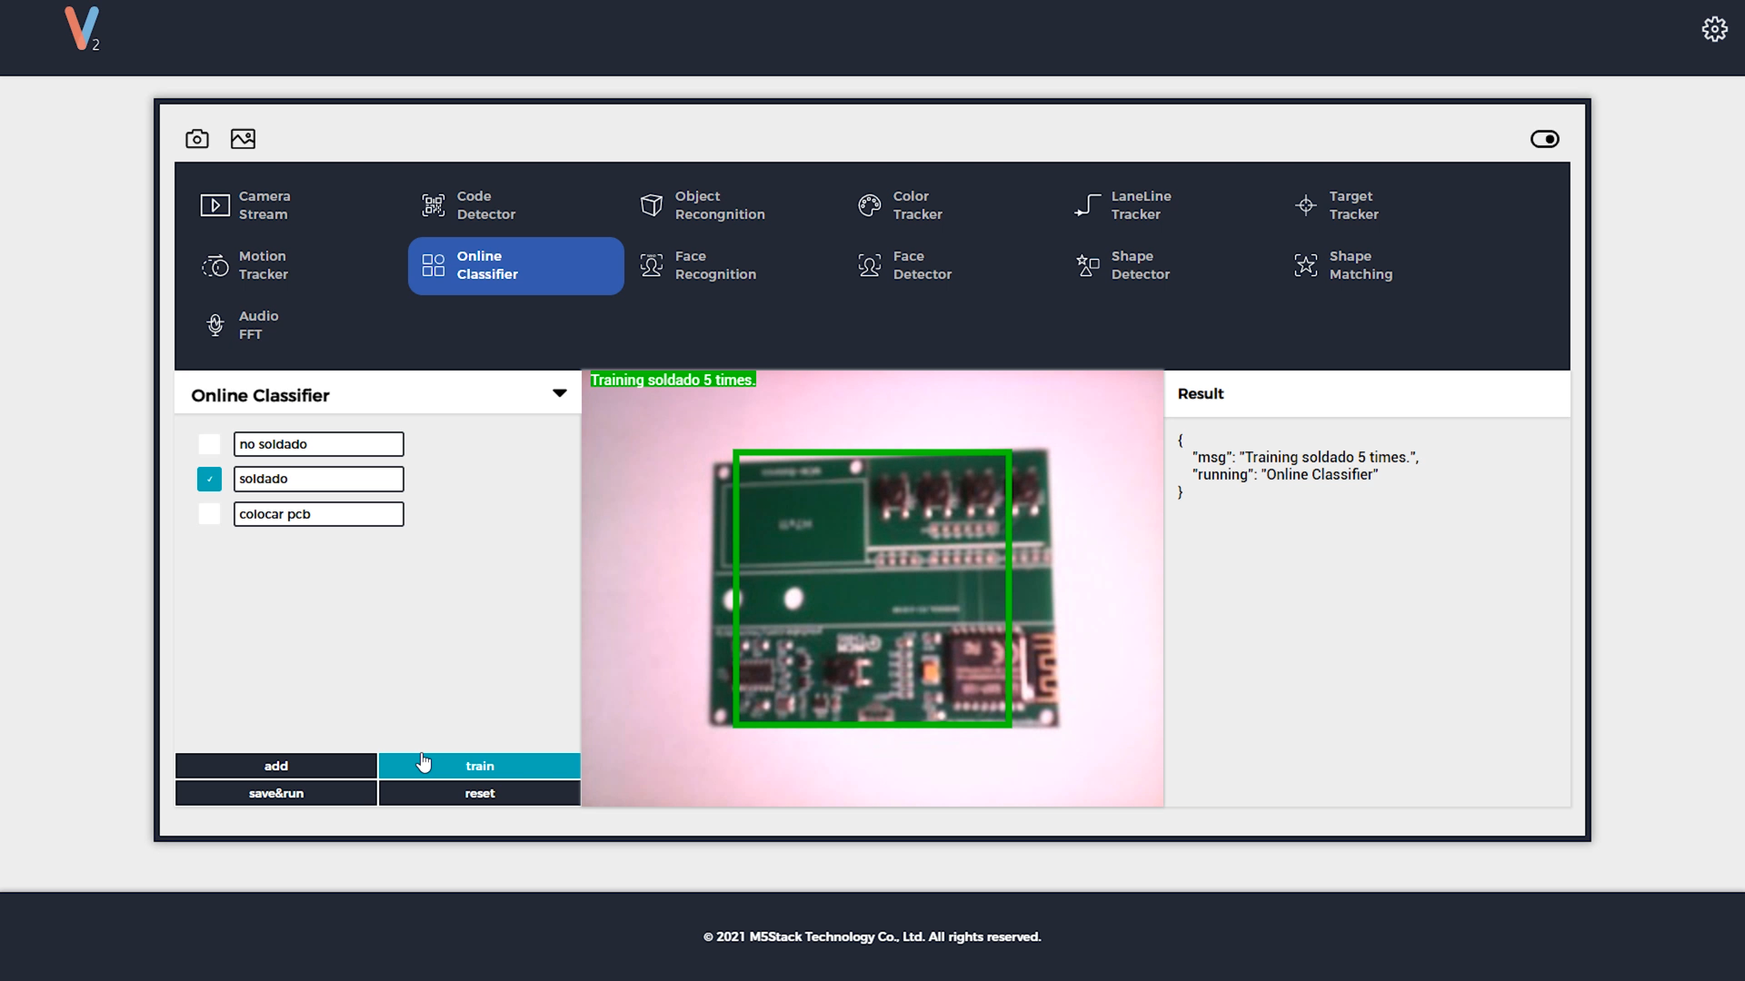Toggle the soldado class checkbox

point(210,478)
